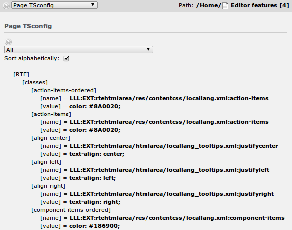Collapse the [RTE] tree node
292x230 pixels.
(21, 75)
